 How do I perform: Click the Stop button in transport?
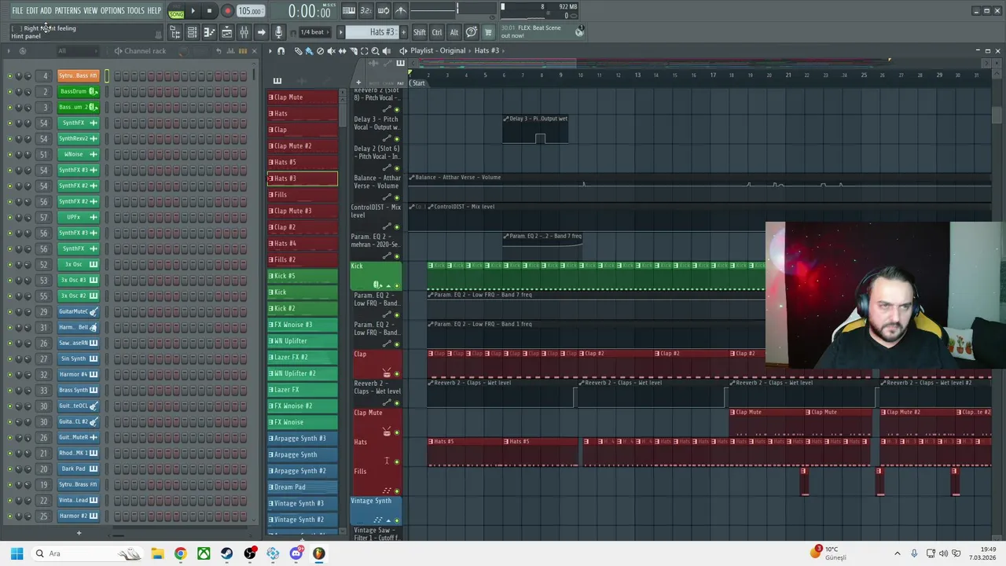click(x=209, y=11)
